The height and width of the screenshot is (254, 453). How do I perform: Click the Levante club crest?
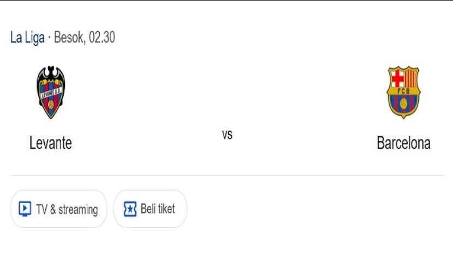click(51, 93)
